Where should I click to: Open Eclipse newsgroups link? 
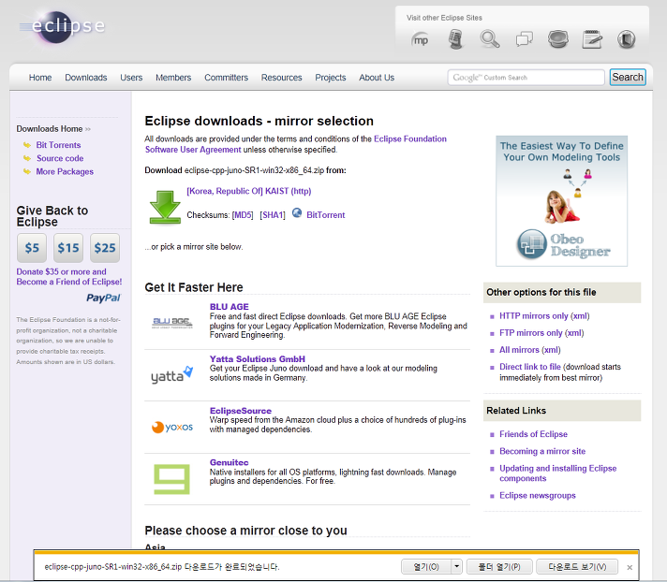(538, 495)
